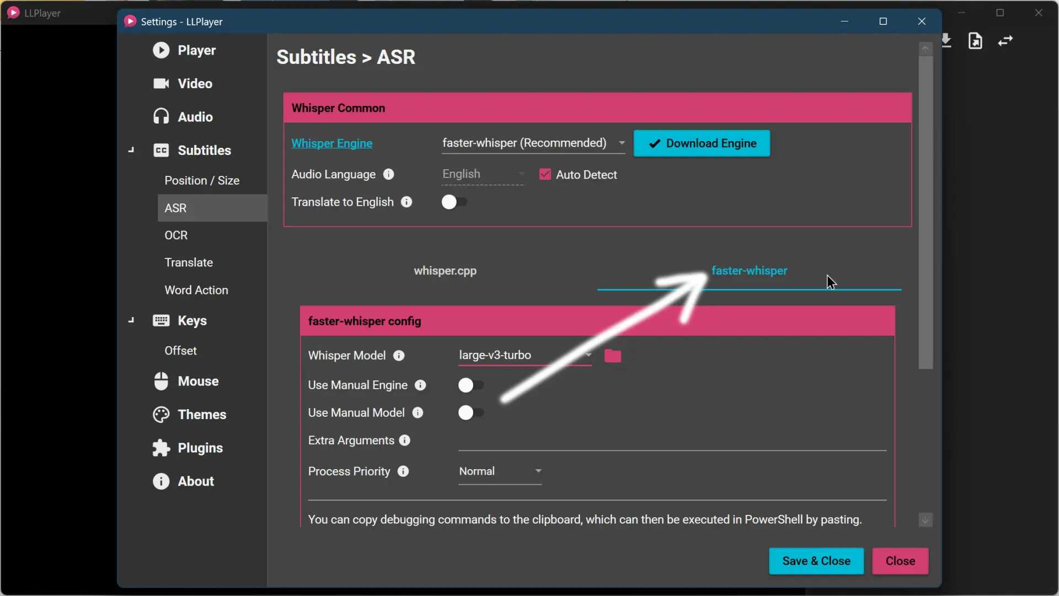Open the About info icon
Image resolution: width=1059 pixels, height=596 pixels.
pos(161,481)
